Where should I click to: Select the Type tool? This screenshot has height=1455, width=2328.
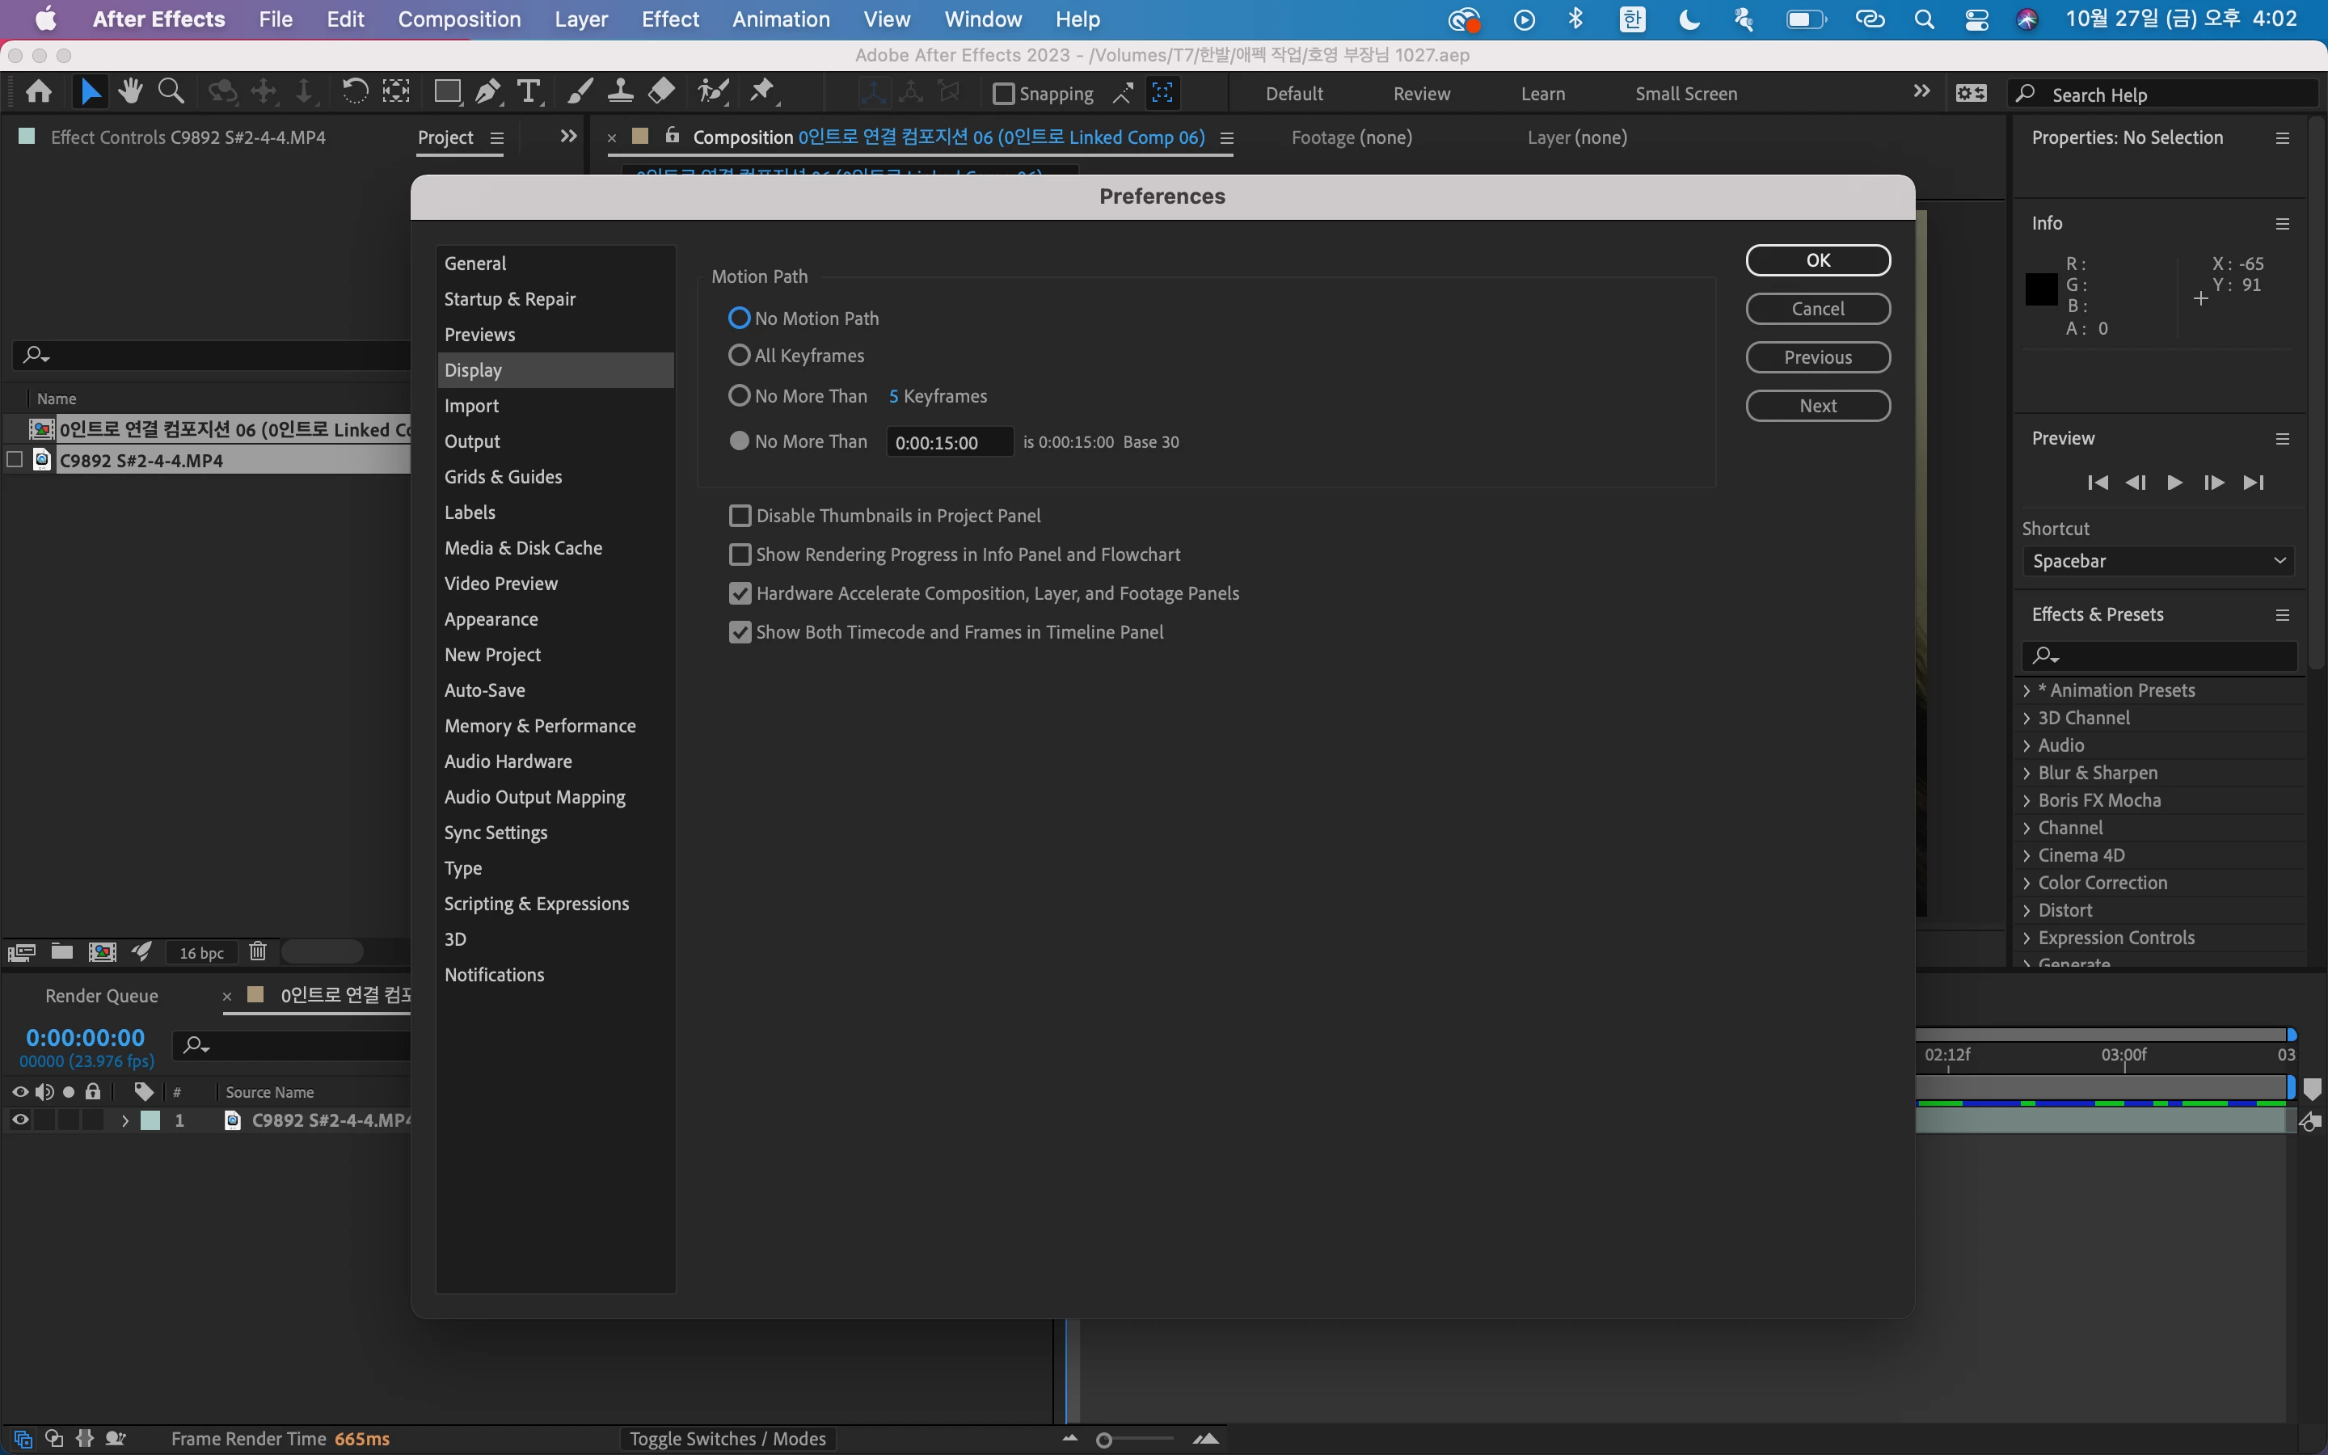tap(528, 91)
